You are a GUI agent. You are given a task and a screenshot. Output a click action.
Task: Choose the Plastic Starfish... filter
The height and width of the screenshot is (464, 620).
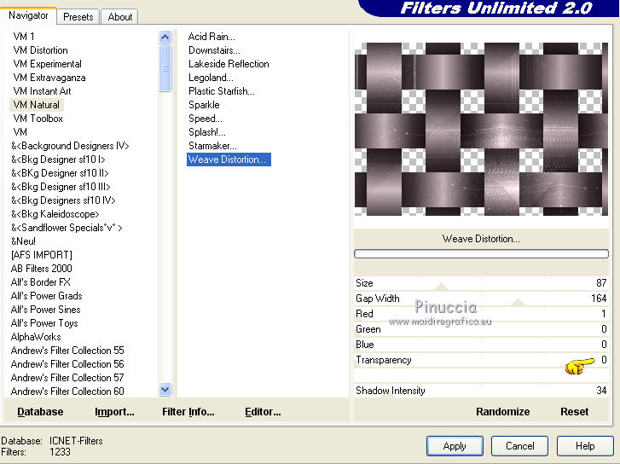pyautogui.click(x=222, y=91)
